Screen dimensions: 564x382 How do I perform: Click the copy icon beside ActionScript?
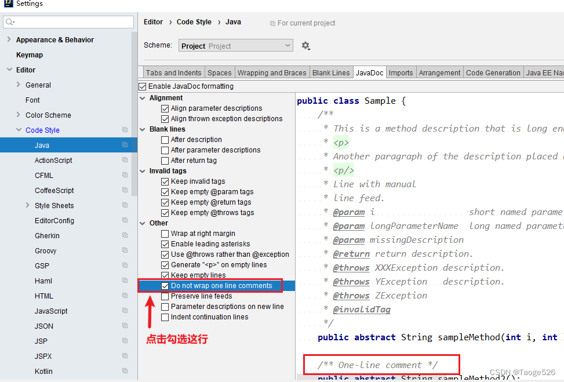[125, 160]
